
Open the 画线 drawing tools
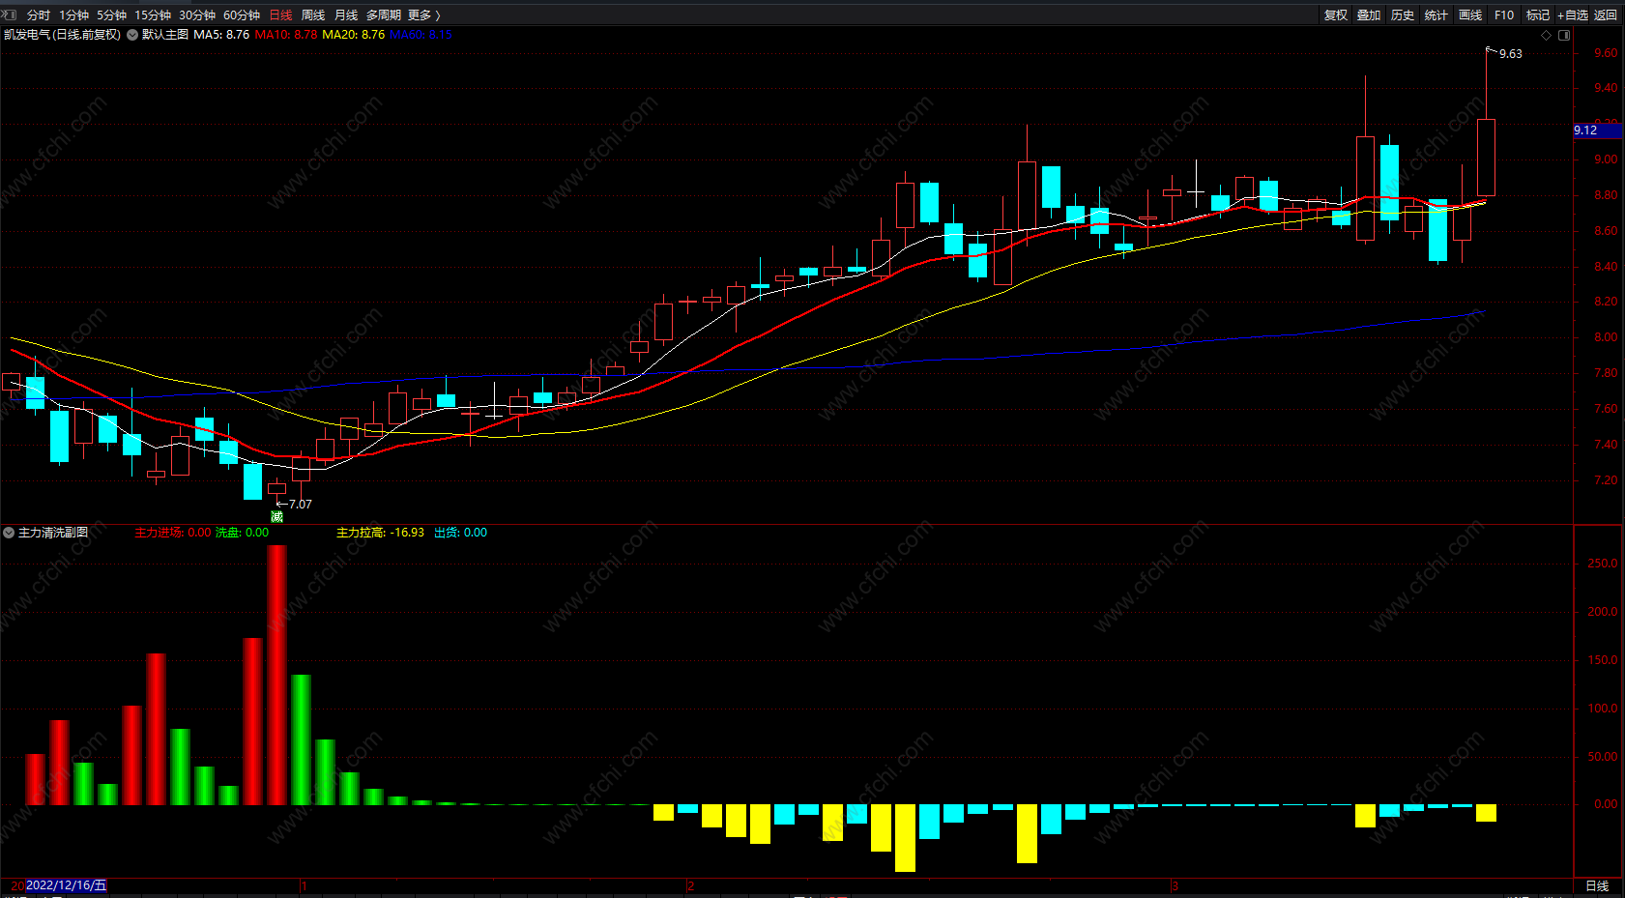[x=1470, y=14]
